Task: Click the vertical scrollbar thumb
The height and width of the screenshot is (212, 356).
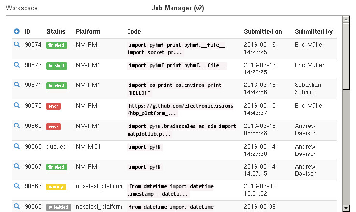Action: tap(346, 56)
